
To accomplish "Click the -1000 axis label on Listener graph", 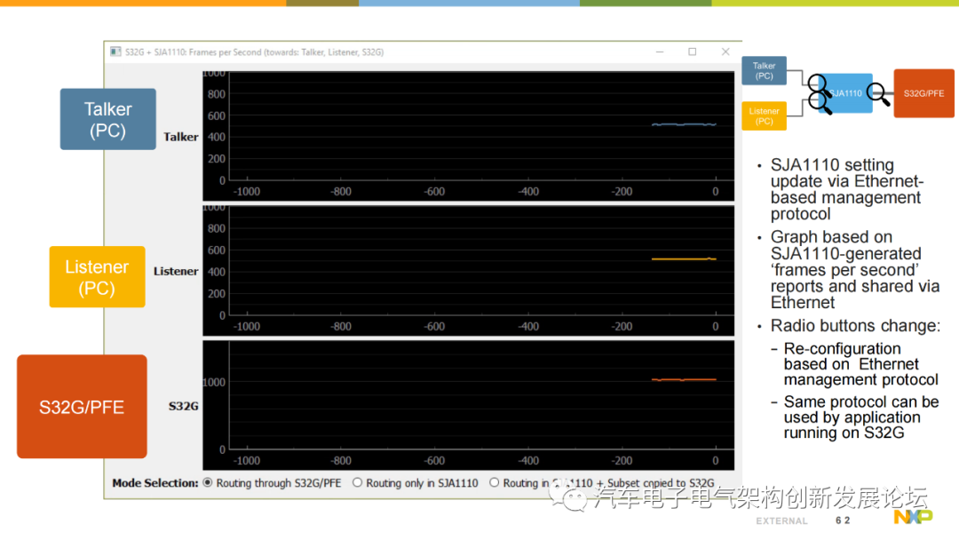I will click(247, 327).
